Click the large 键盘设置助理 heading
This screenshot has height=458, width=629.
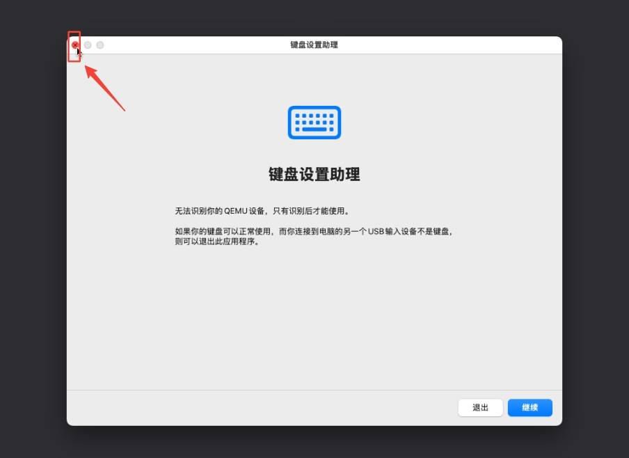pyautogui.click(x=314, y=174)
